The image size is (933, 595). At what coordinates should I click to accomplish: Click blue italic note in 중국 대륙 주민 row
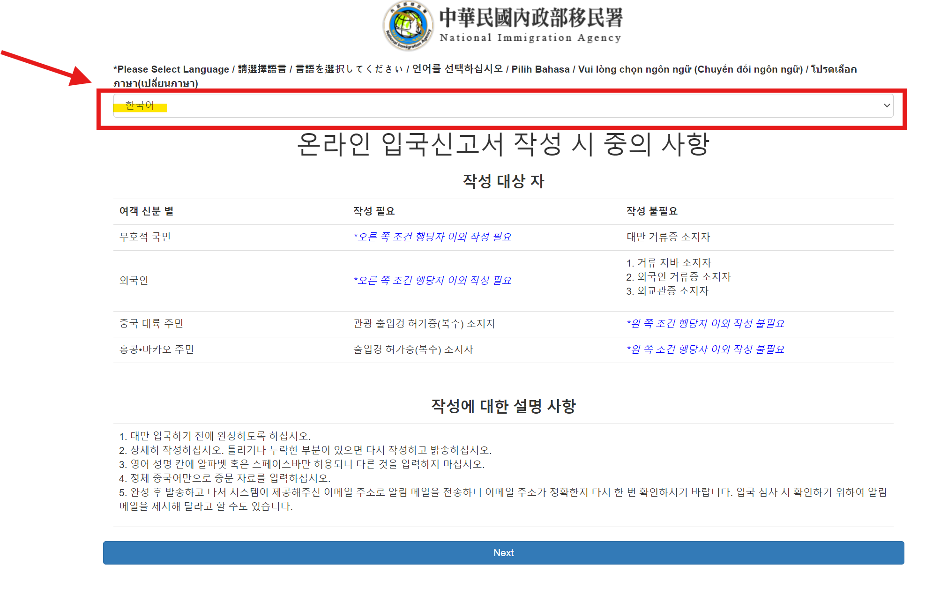[x=705, y=324]
